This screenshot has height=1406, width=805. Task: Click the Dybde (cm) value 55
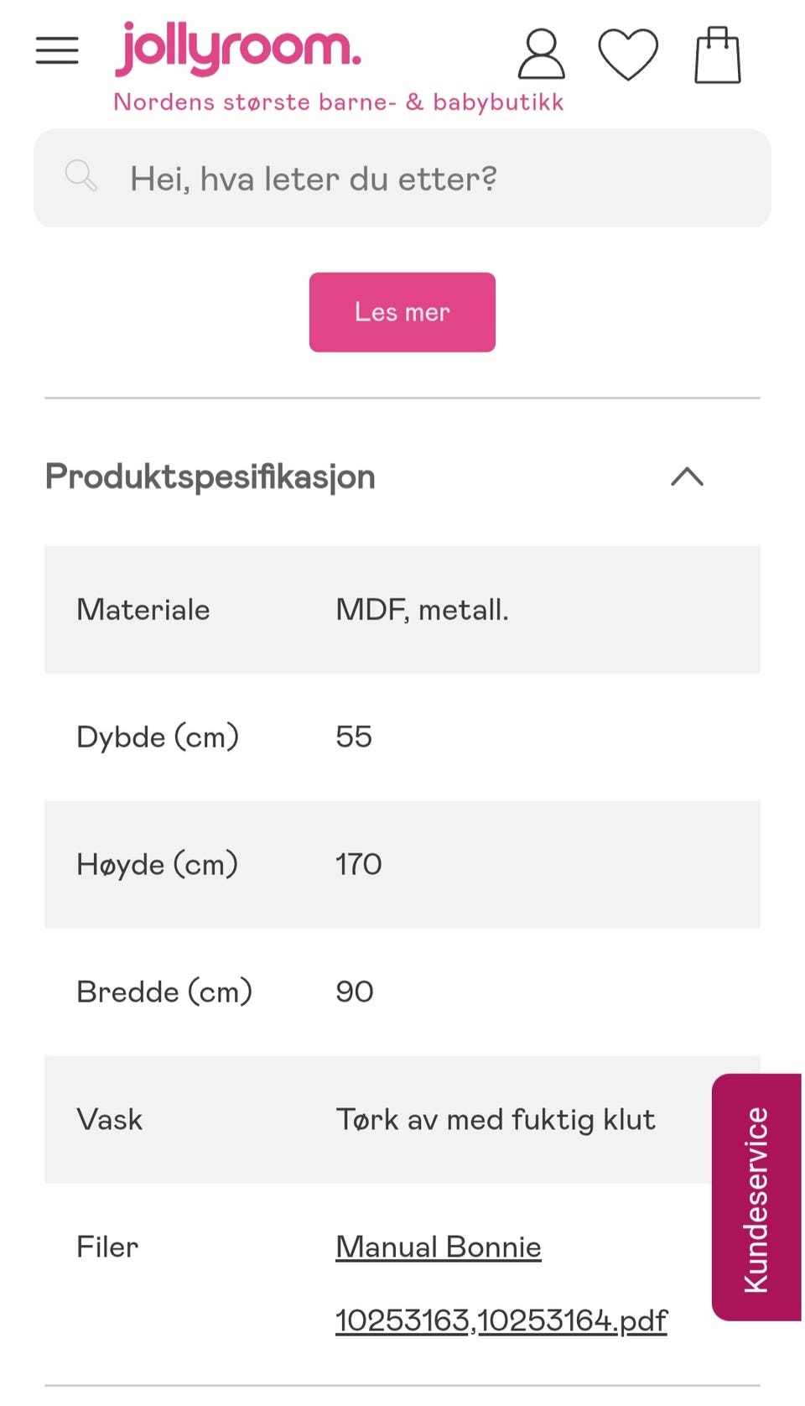354,737
